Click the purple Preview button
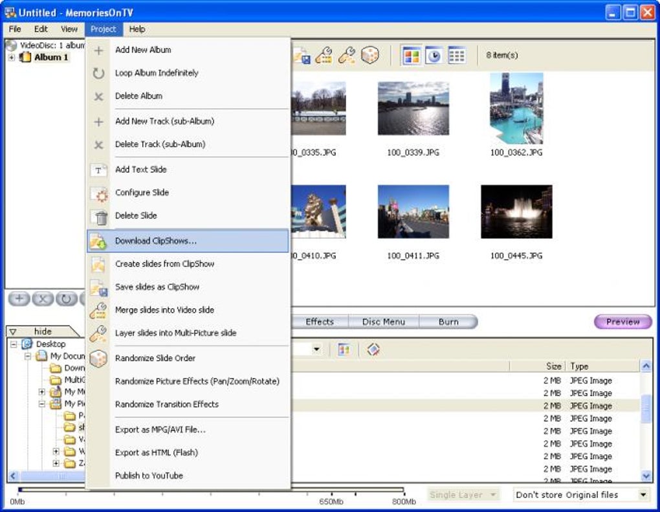This screenshot has height=512, width=660. tap(623, 322)
